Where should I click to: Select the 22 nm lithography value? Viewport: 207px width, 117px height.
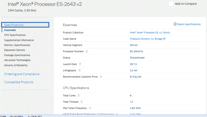133,70
